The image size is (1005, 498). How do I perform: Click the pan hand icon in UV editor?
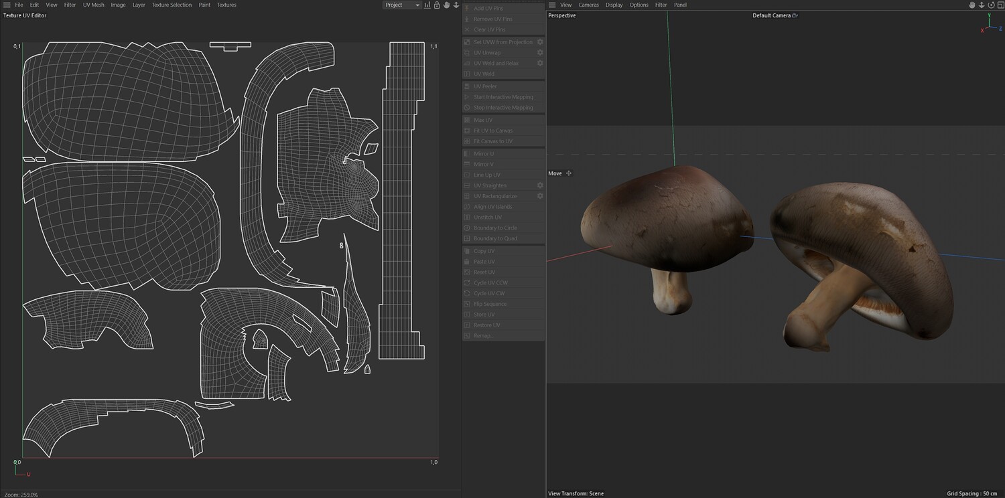tap(446, 5)
